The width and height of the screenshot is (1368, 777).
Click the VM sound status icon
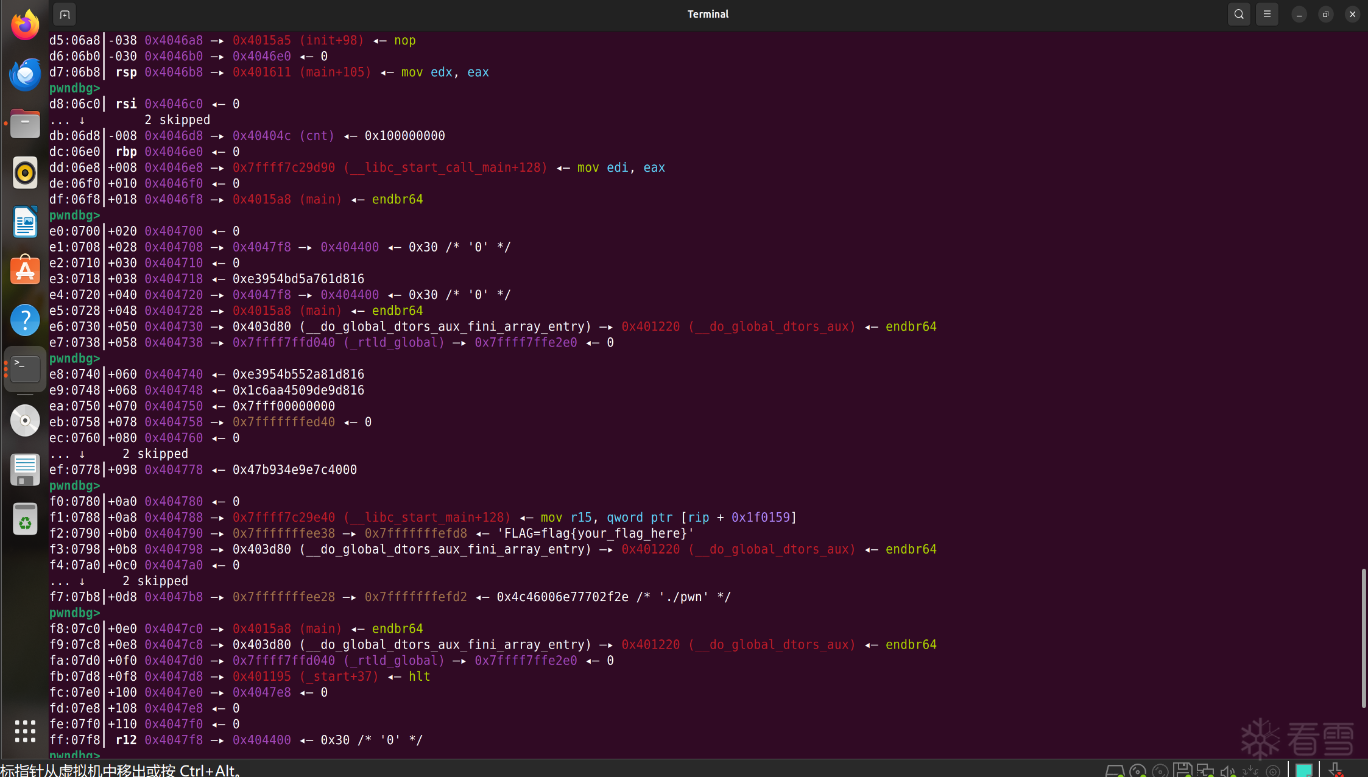pyautogui.click(x=1227, y=771)
